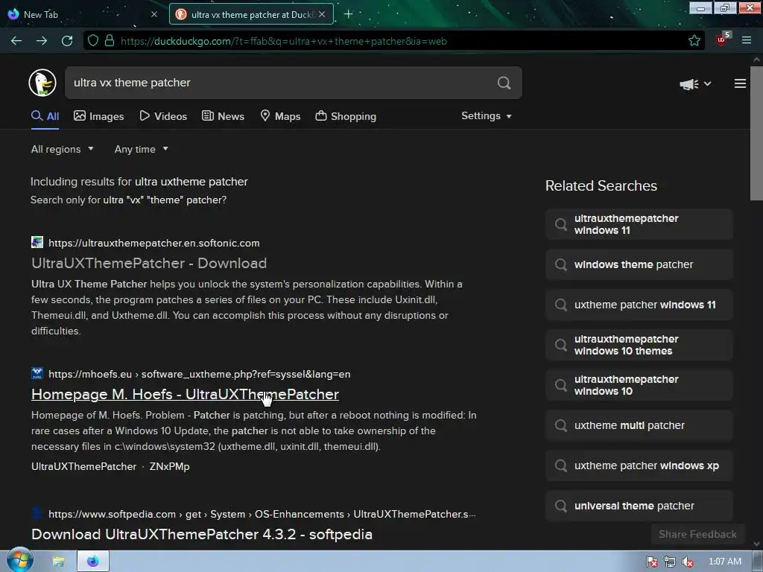Search related: uxtheme multi patcher
Screen dimensions: 763x572
point(639,425)
